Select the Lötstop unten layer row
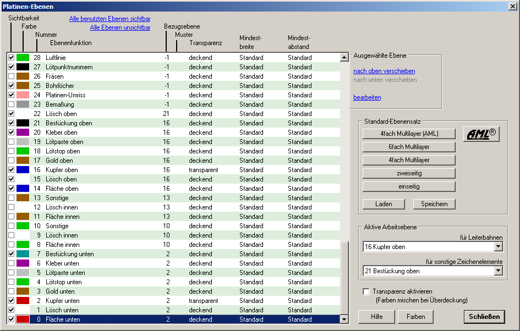The width and height of the screenshot is (520, 331). [x=173, y=282]
